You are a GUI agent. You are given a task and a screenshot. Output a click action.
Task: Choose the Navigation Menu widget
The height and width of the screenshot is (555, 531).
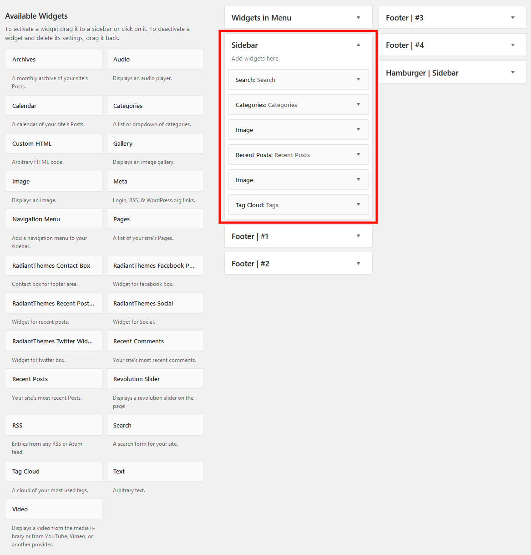[54, 219]
